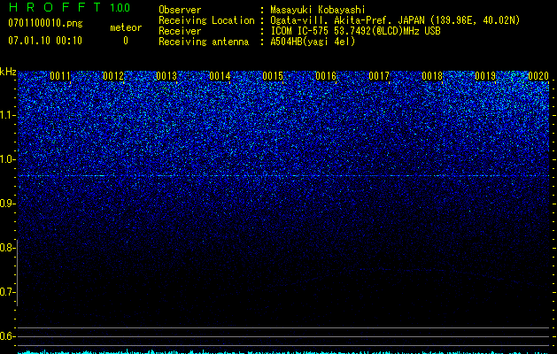Click the 0014 time marker
This screenshot has width=557, height=354.
tap(220, 76)
